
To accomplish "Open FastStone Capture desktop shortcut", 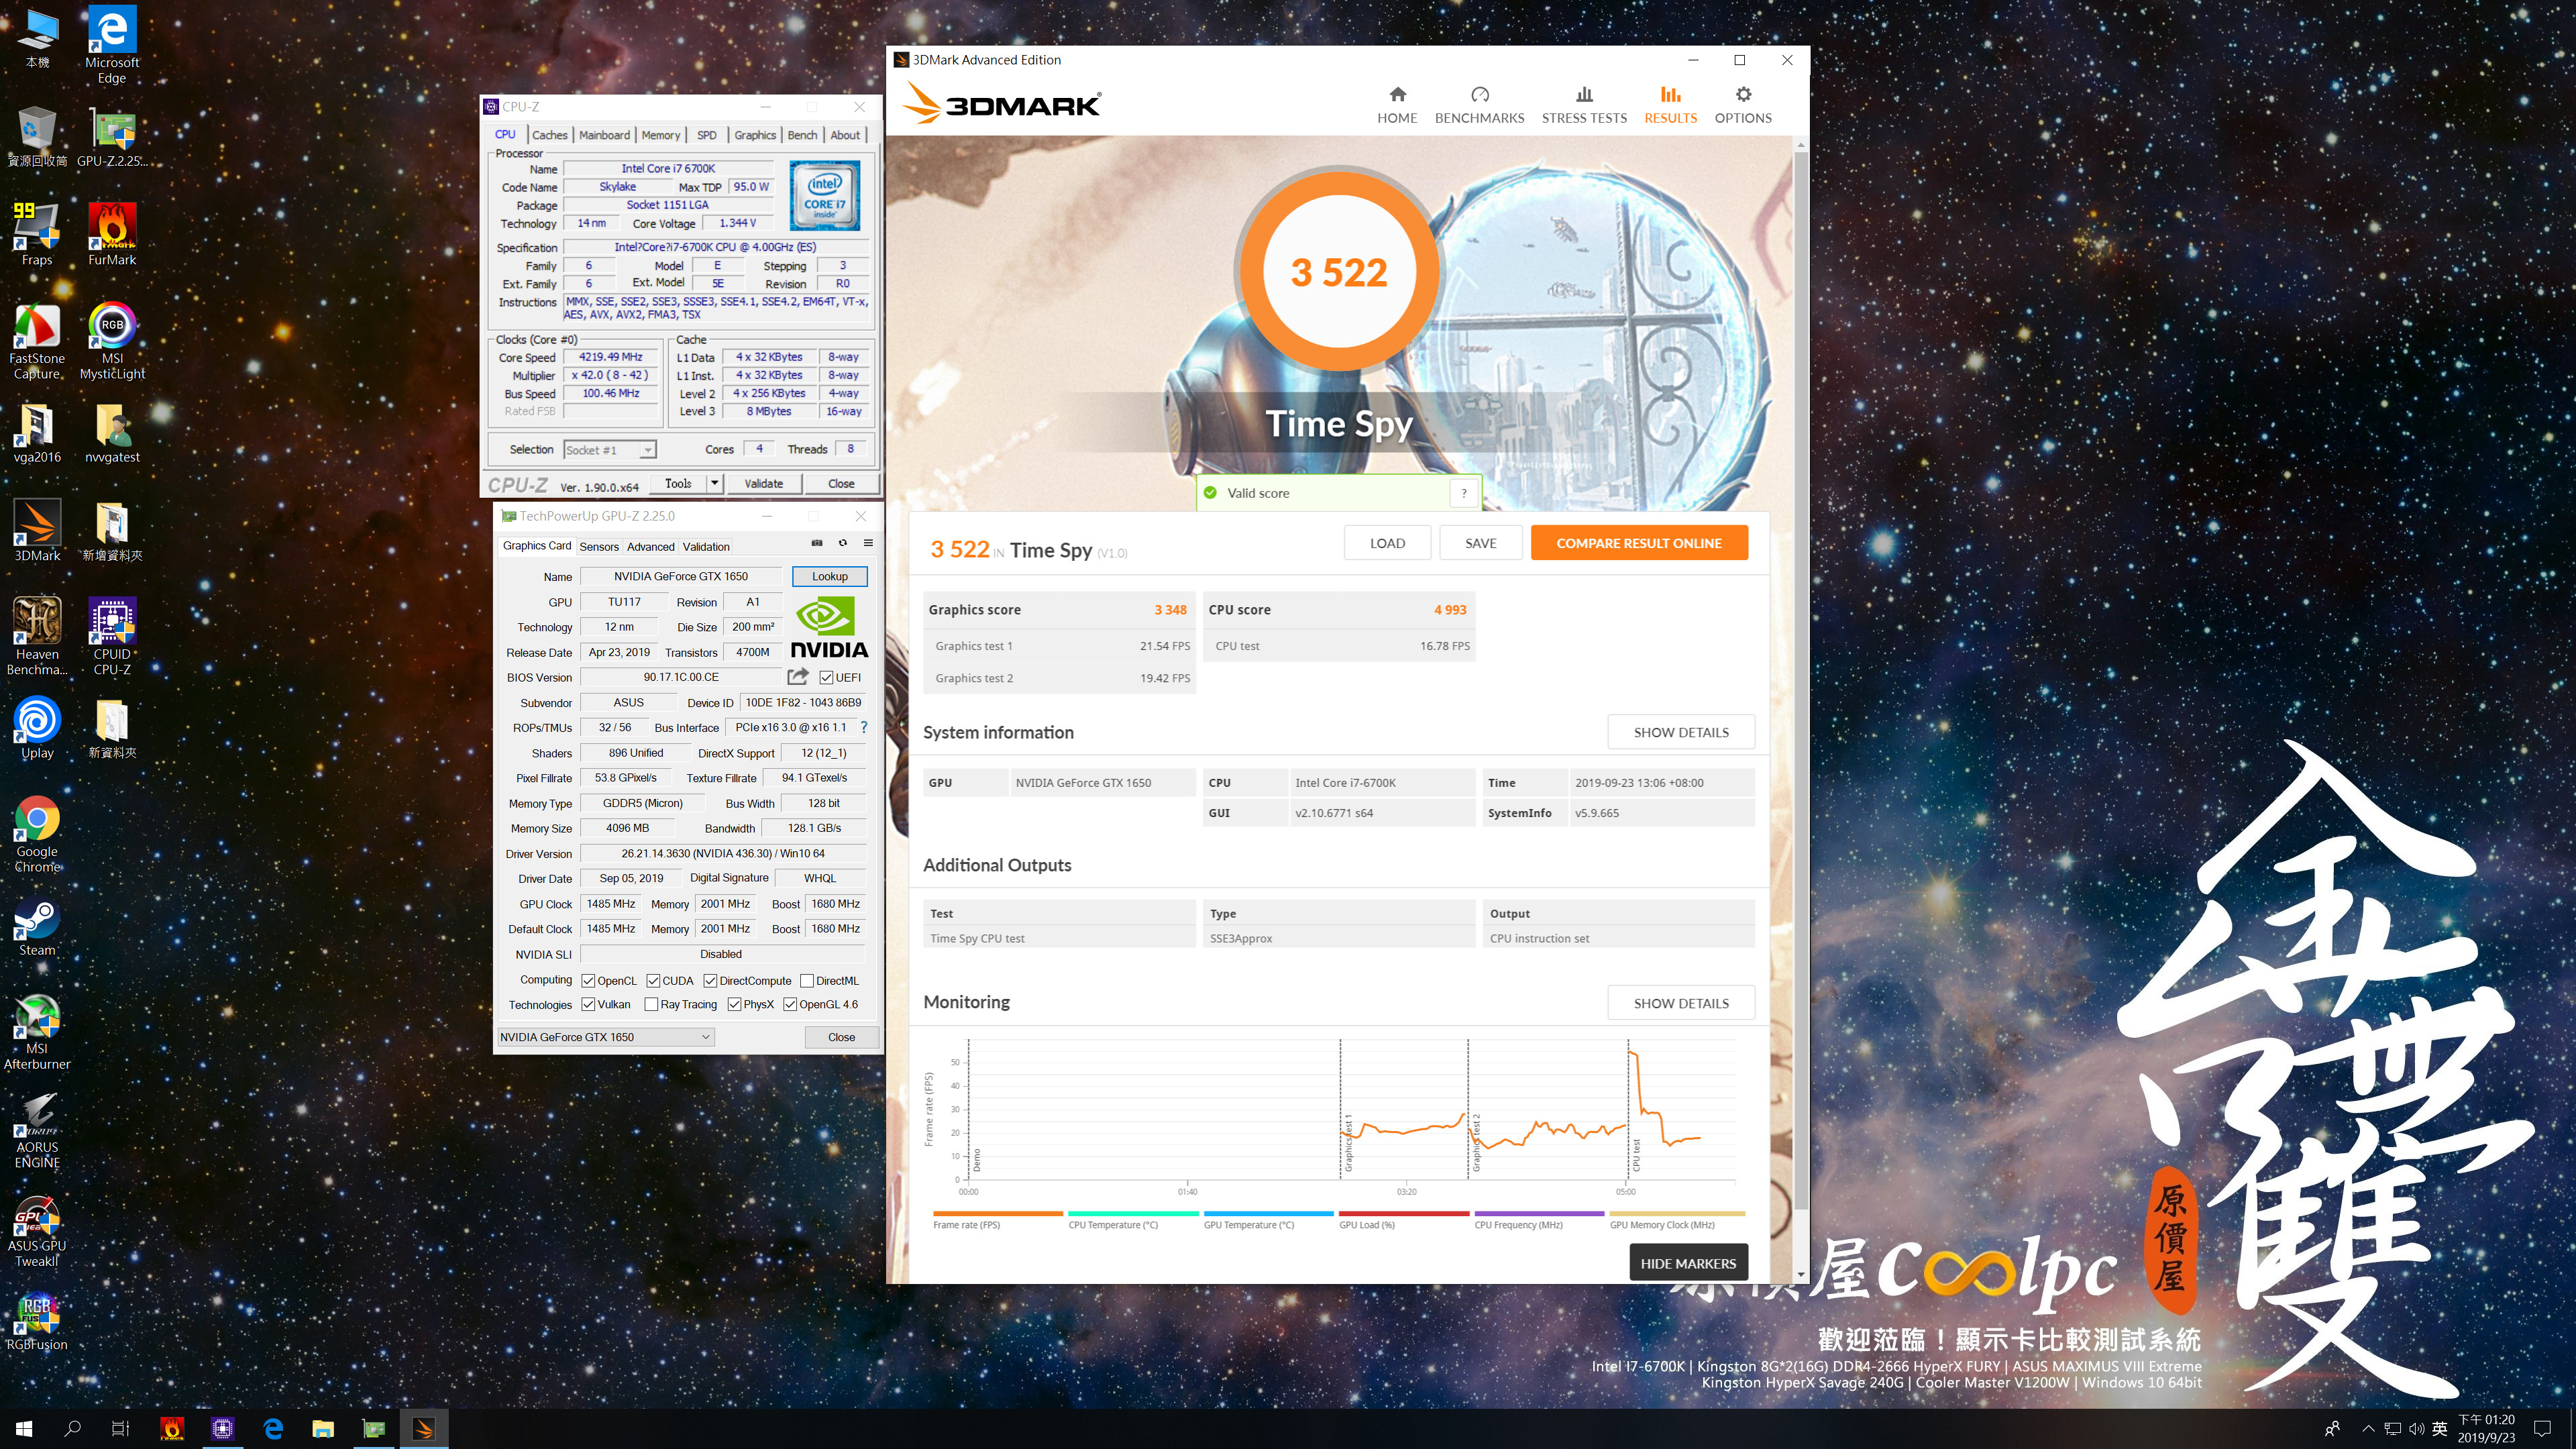I will point(37,340).
